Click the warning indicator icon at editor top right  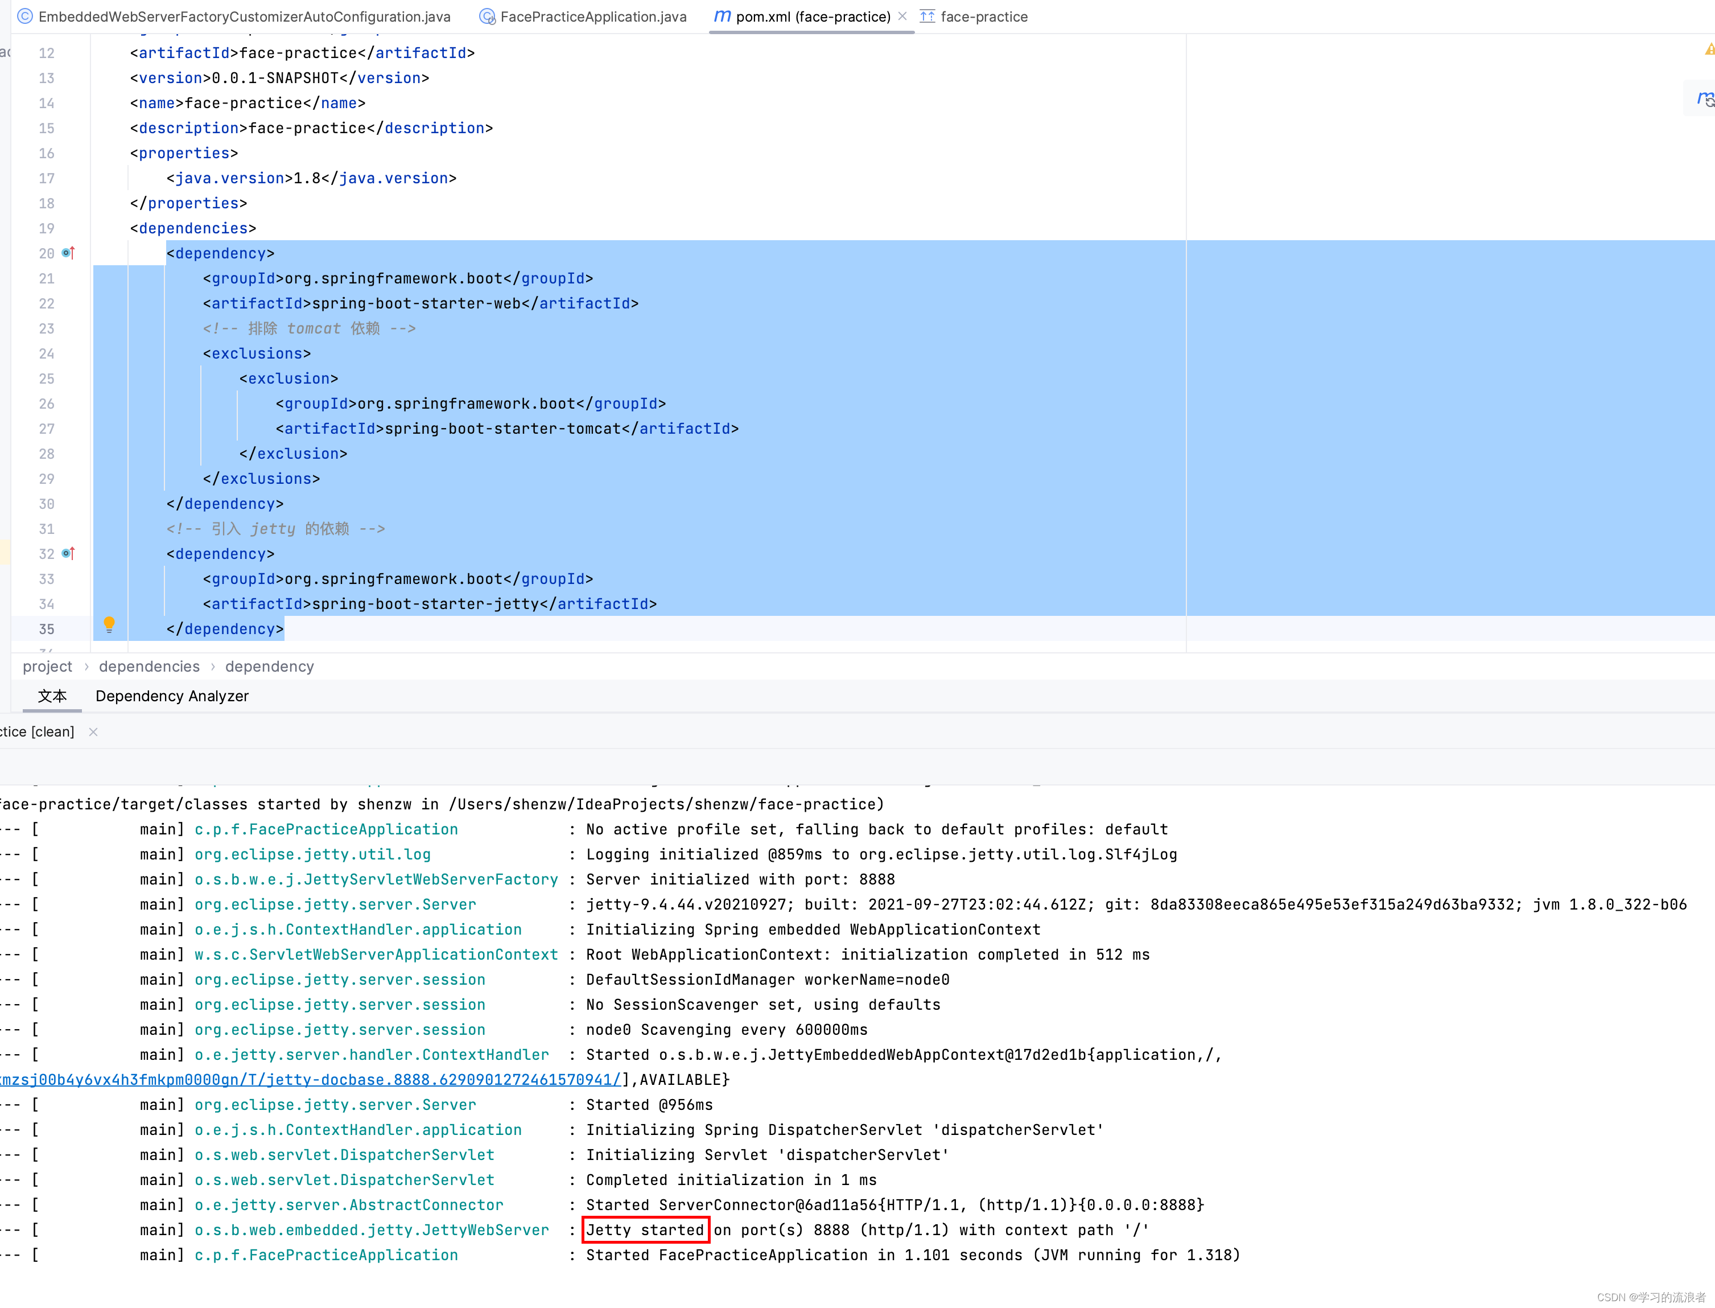1709,50
